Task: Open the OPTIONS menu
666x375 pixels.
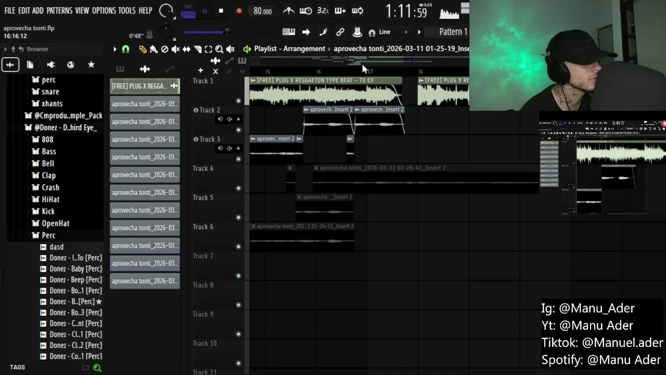Action: 104,10
